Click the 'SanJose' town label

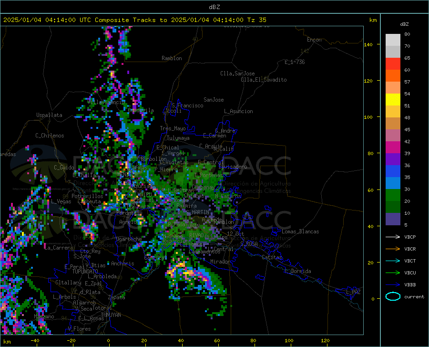tap(214, 100)
